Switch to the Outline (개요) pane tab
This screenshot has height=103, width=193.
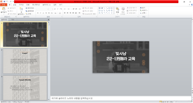pos(13,20)
